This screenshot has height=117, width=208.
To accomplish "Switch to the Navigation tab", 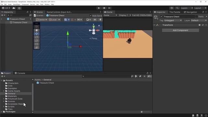I will 190,12.
